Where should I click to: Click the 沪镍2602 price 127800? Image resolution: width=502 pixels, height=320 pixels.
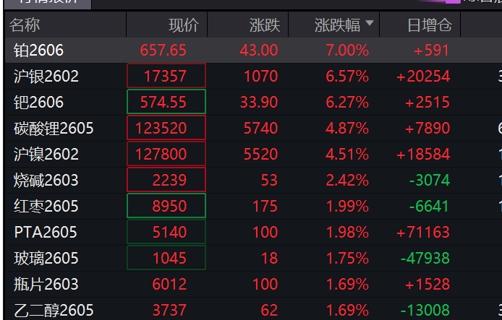[x=166, y=155]
